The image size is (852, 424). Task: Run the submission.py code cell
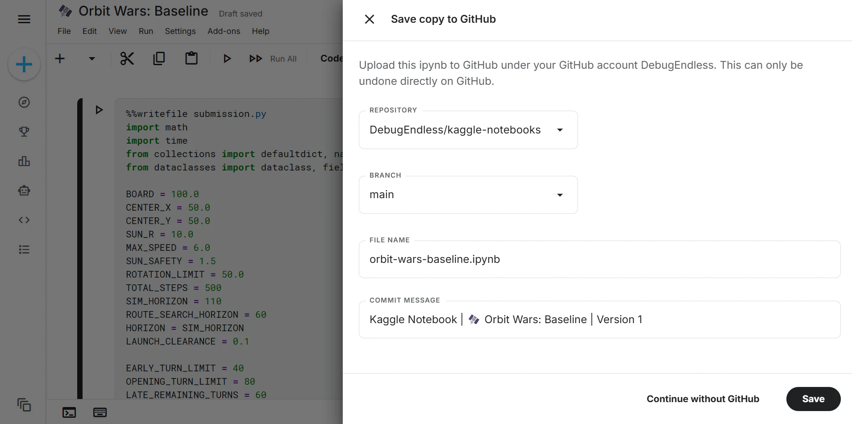(x=99, y=110)
